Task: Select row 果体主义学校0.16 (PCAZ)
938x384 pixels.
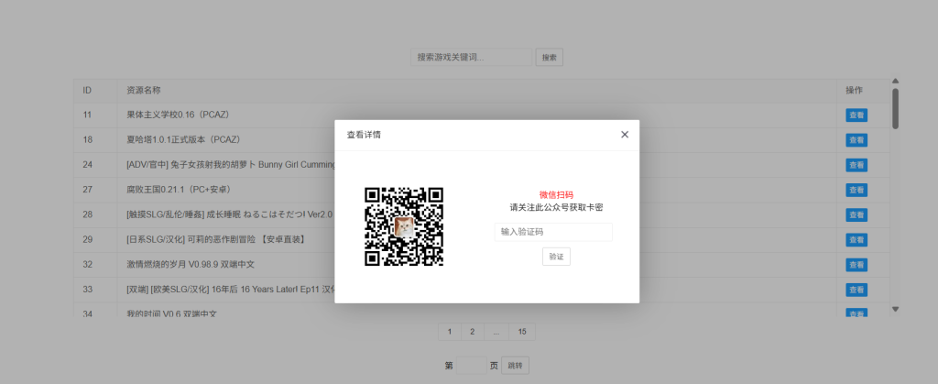Action: [x=481, y=115]
